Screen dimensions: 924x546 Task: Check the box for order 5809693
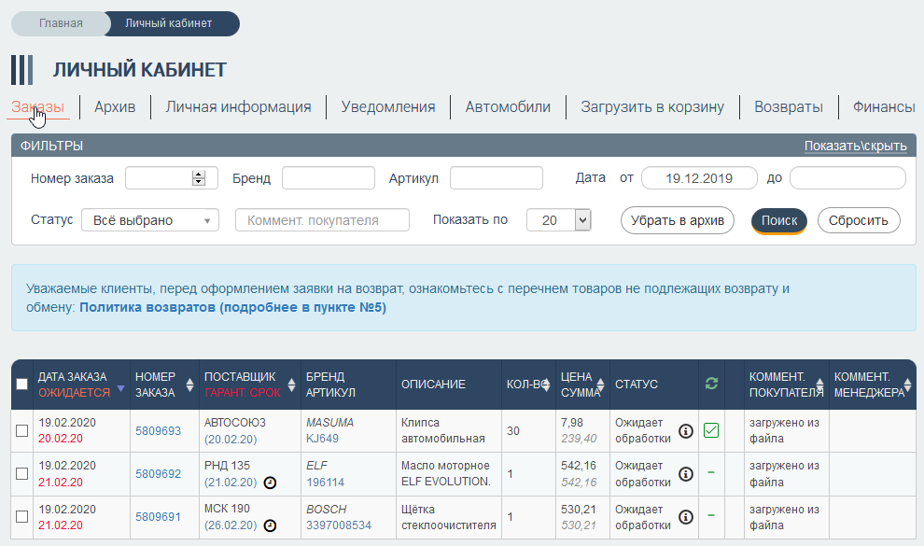21,430
